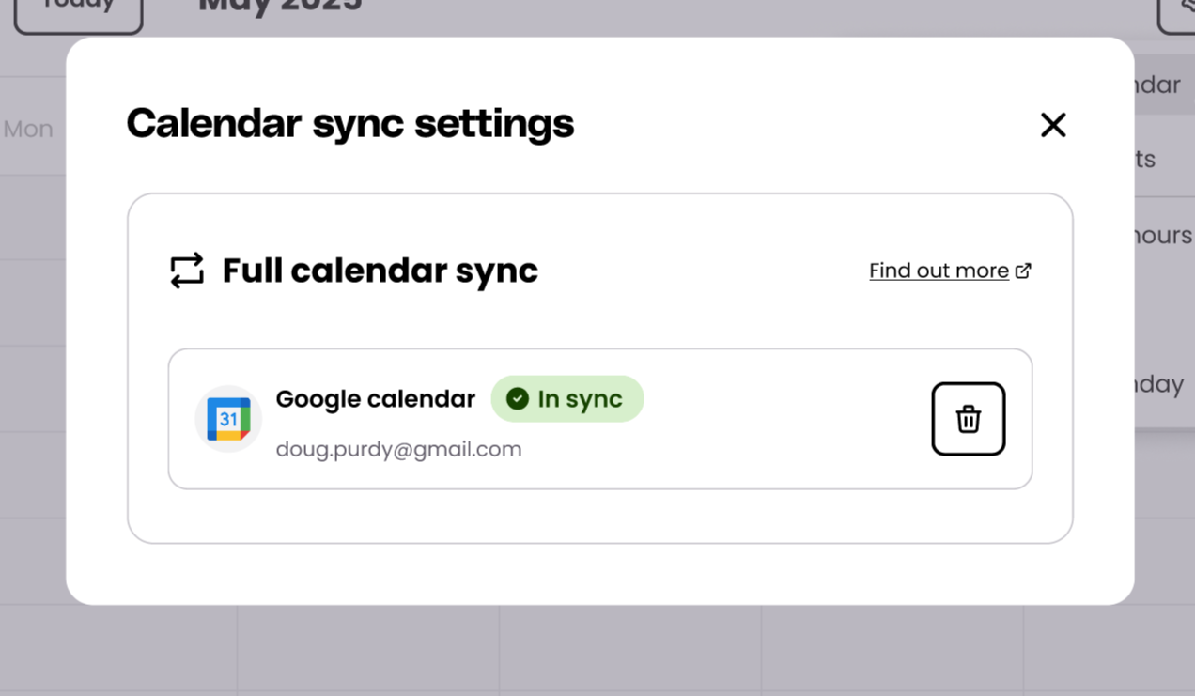The image size is (1195, 696).
Task: Choose the partially hidden hours menu item
Action: click(x=1163, y=235)
